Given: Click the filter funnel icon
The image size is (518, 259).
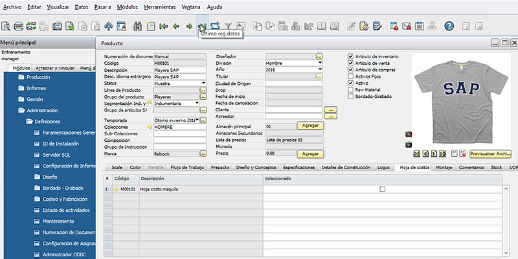Looking at the screenshot, I should [x=228, y=27].
